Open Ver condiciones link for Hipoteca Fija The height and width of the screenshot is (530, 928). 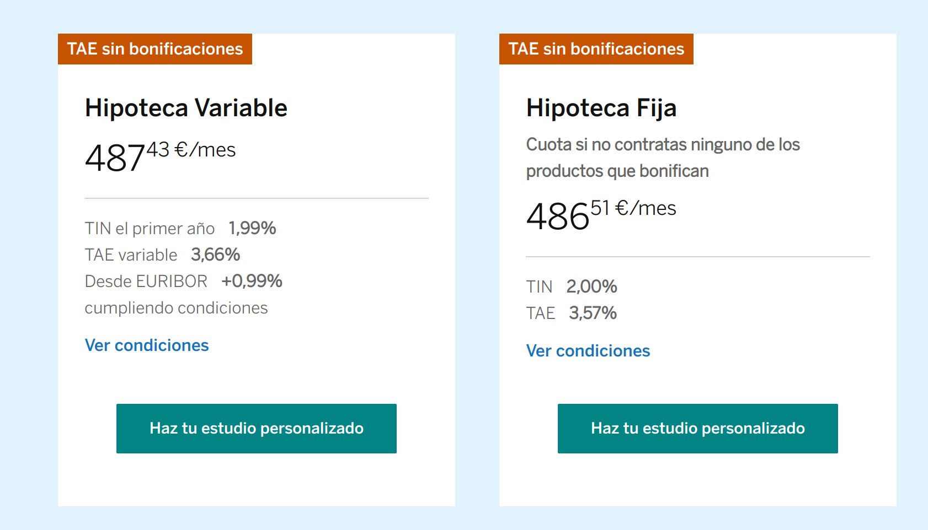(x=588, y=351)
